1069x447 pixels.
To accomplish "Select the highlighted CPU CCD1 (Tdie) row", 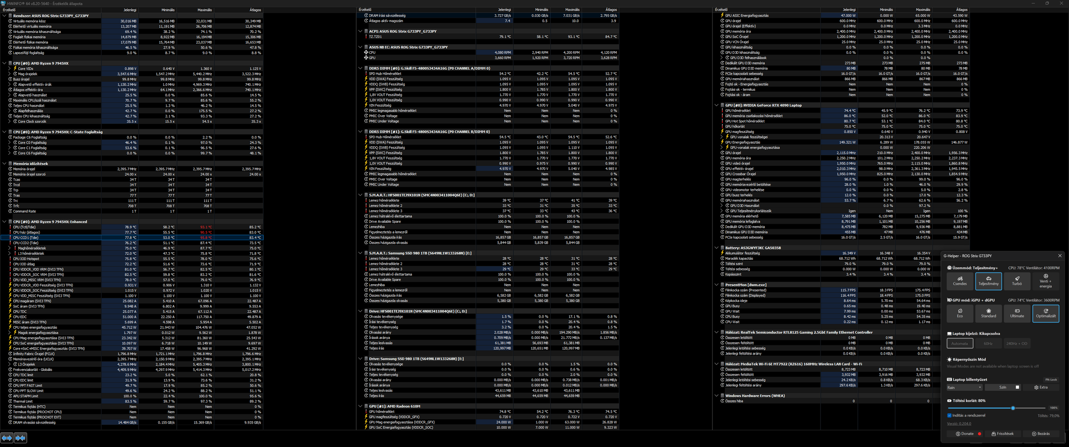I will [x=132, y=238].
